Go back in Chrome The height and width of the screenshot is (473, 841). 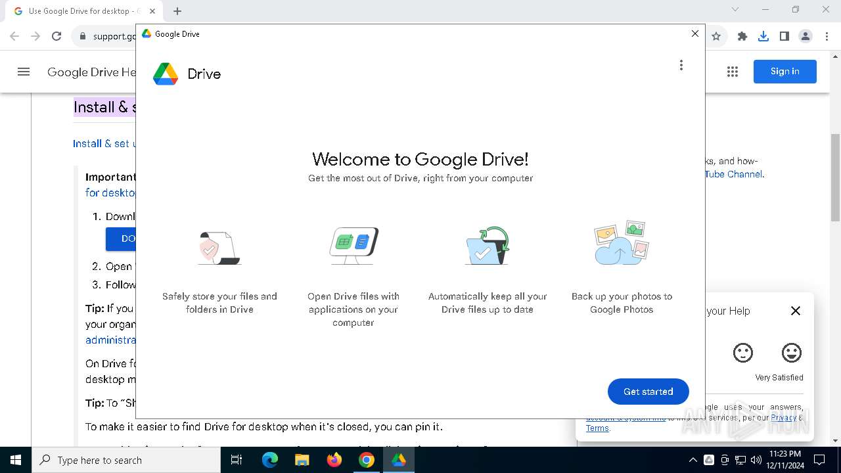14,36
